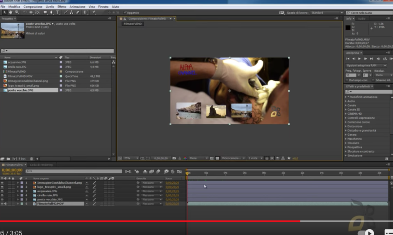393x235 pixels.
Task: Select the Zoom magnifier tool
Action: pos(17,12)
